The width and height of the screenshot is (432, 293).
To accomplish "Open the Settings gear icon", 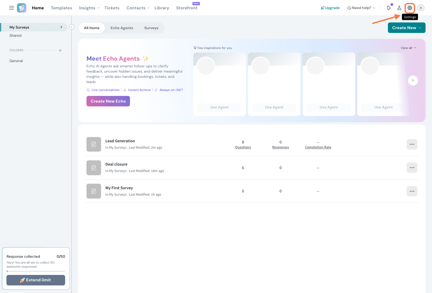I will pos(410,8).
